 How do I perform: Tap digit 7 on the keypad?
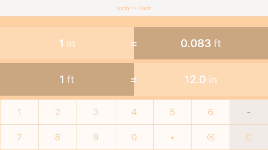pos(19,137)
